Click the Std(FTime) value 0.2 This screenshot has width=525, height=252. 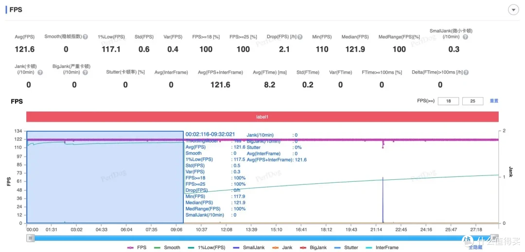click(x=308, y=85)
